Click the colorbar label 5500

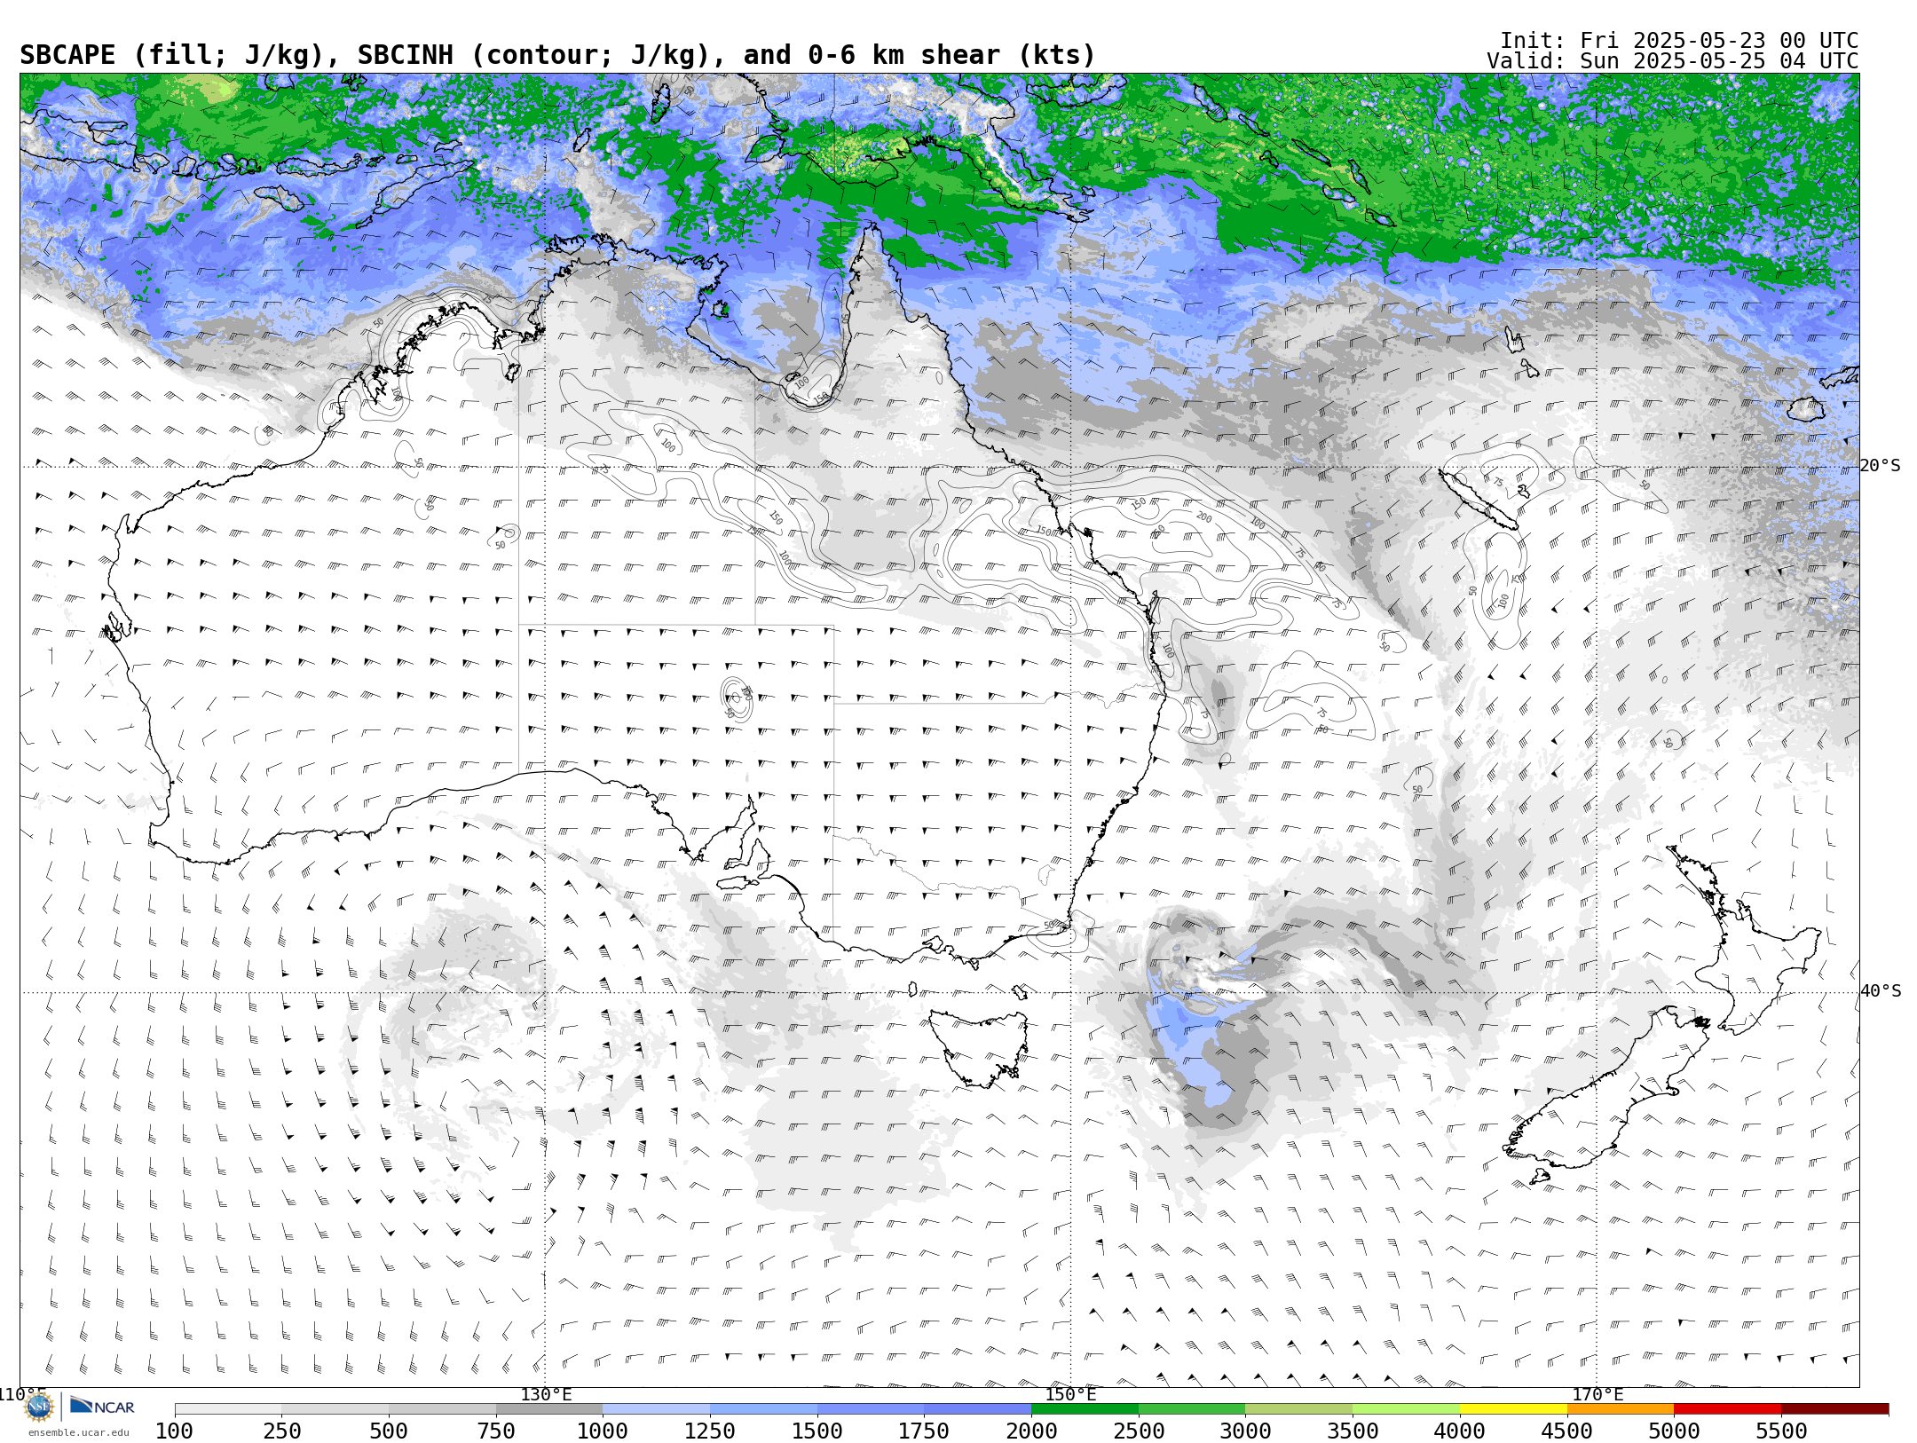pos(1781,1431)
